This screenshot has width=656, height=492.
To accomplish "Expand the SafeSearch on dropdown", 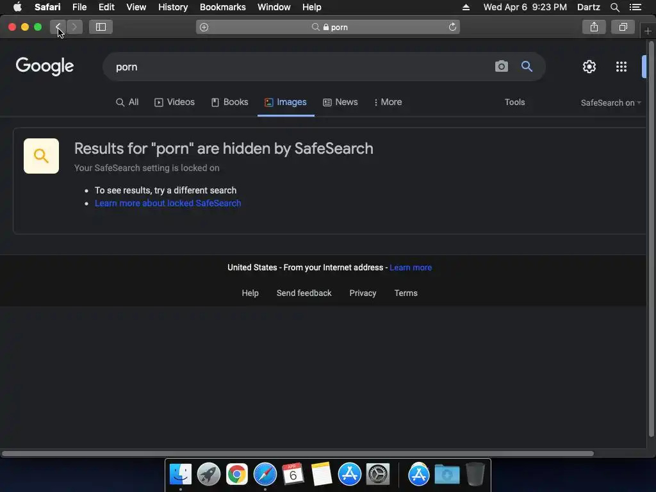I will (x=611, y=102).
